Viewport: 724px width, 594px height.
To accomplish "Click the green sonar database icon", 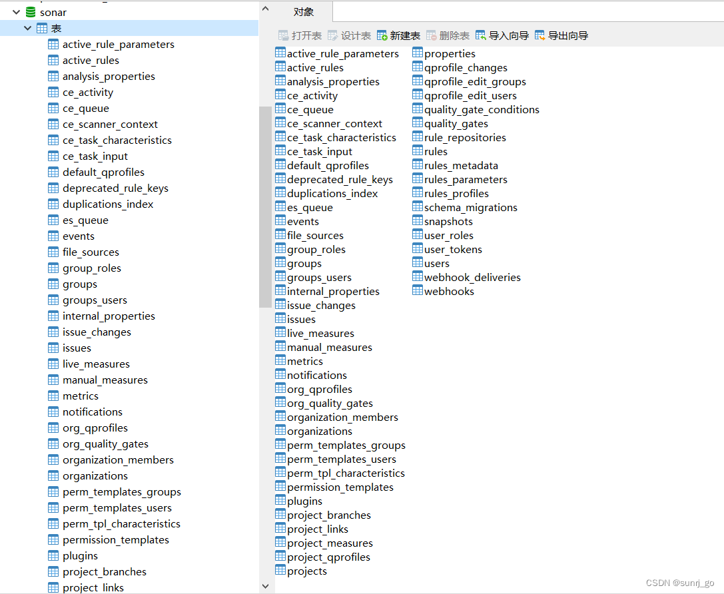I will click(x=31, y=13).
